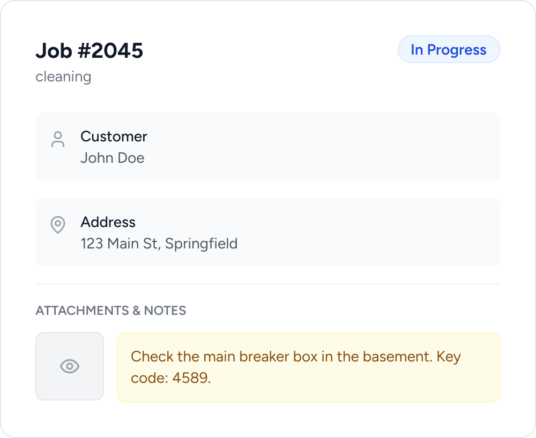Select the Job #2045 heading
The image size is (536, 438).
[90, 51]
